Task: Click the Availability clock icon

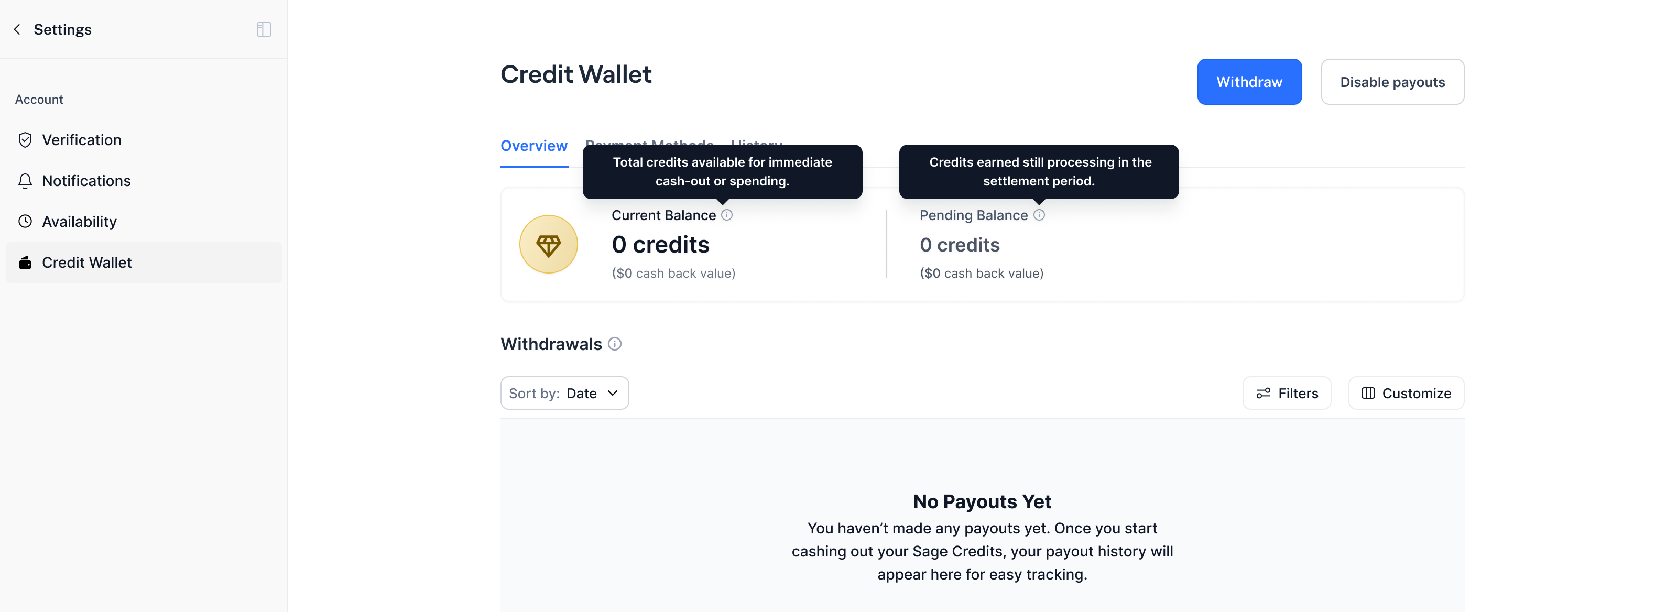Action: pos(25,221)
